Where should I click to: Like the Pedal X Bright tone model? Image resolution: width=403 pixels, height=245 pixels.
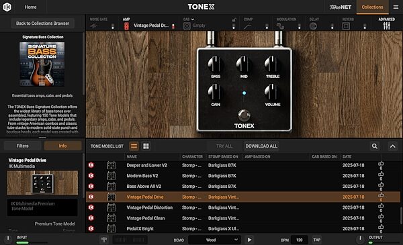(x=381, y=228)
